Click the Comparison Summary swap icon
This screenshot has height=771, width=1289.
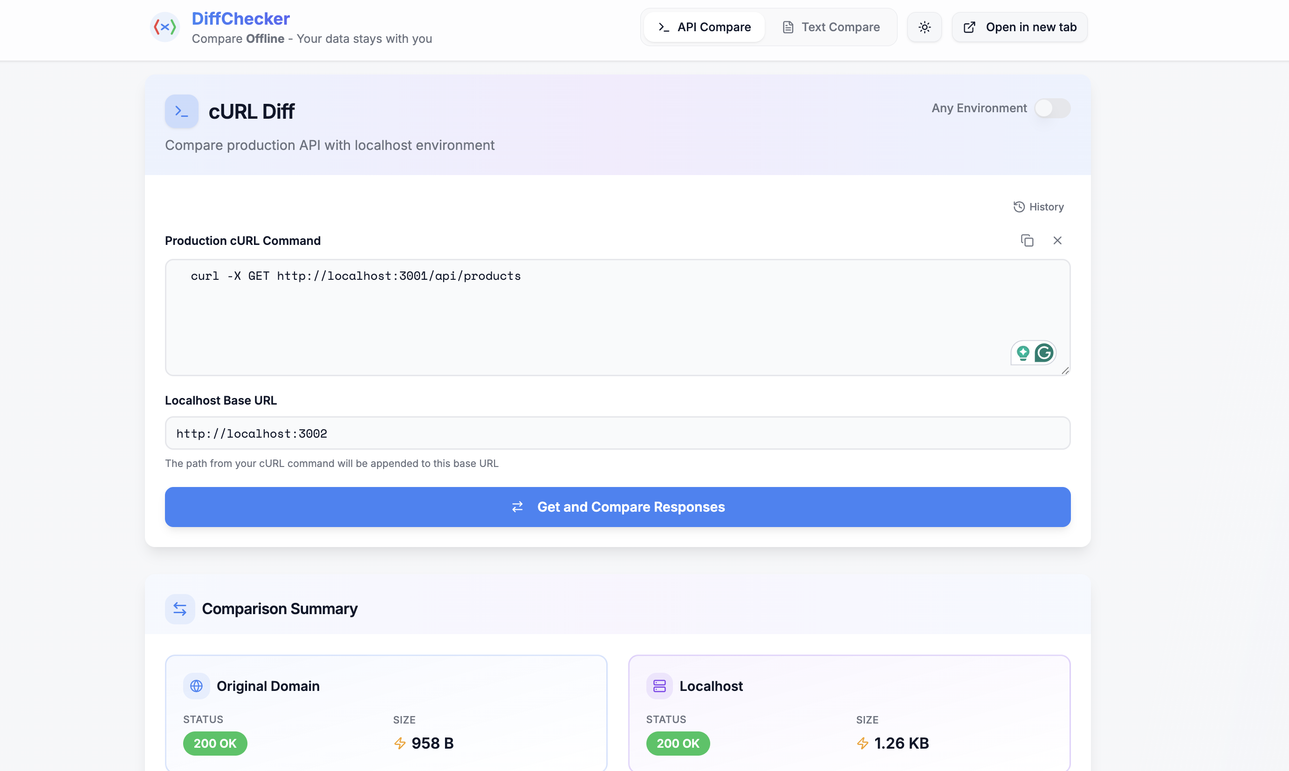pyautogui.click(x=179, y=609)
